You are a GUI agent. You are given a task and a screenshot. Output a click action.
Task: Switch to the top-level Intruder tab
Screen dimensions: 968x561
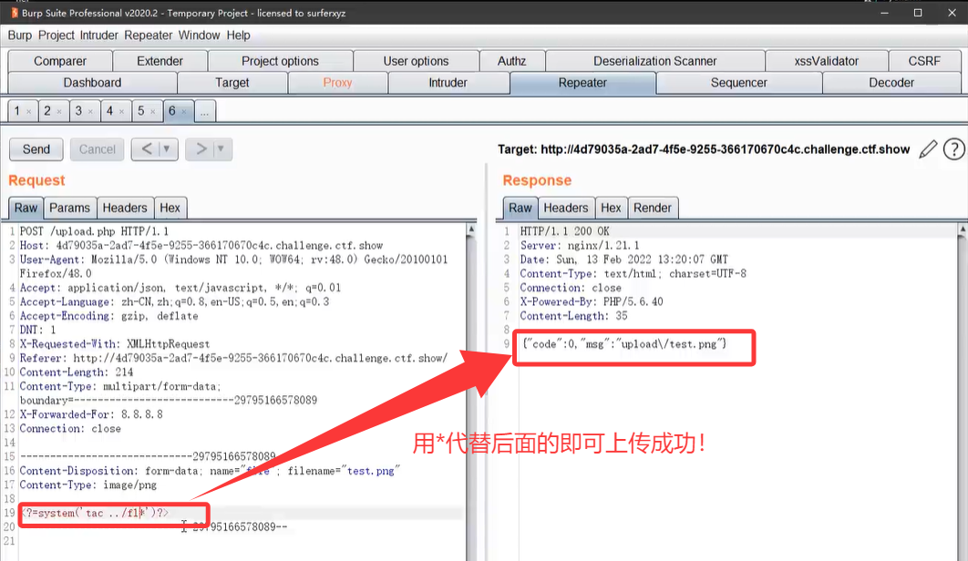click(x=448, y=83)
